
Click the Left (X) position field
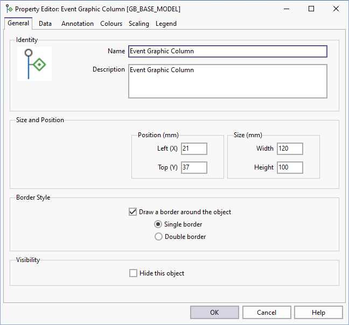(x=194, y=149)
